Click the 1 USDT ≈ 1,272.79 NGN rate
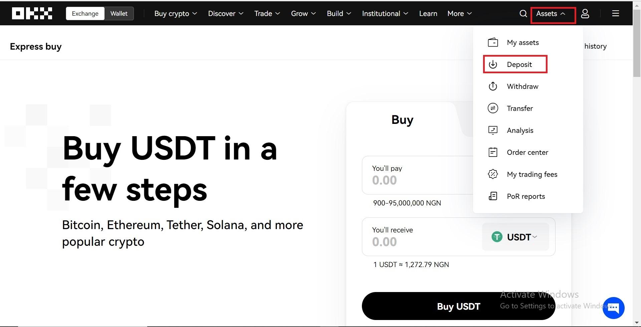The image size is (641, 327). click(411, 264)
